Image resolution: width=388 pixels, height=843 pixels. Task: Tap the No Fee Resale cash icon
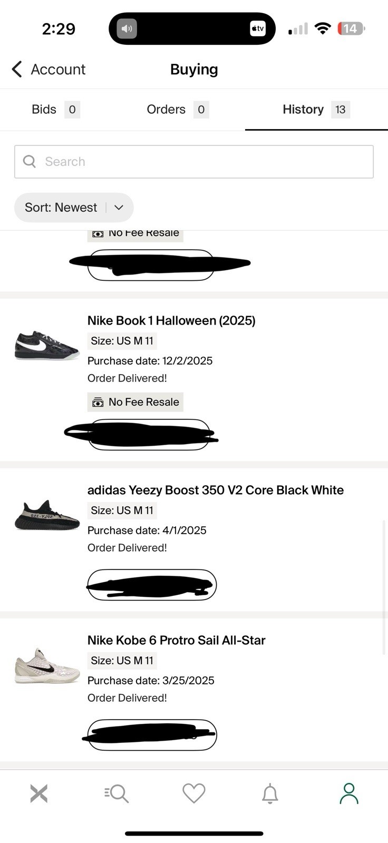coord(98,402)
